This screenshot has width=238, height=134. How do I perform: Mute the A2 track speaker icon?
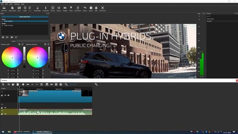5,114
